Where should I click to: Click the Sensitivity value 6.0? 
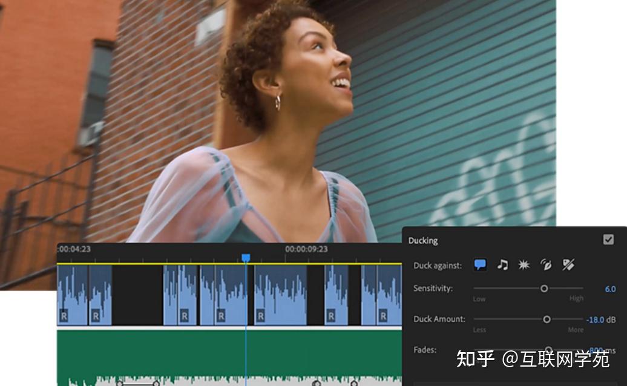click(610, 289)
